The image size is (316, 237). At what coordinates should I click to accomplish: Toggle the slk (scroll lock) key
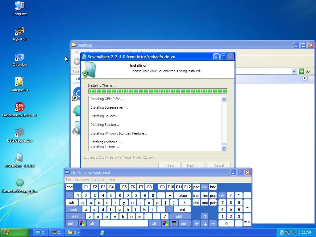(x=204, y=187)
